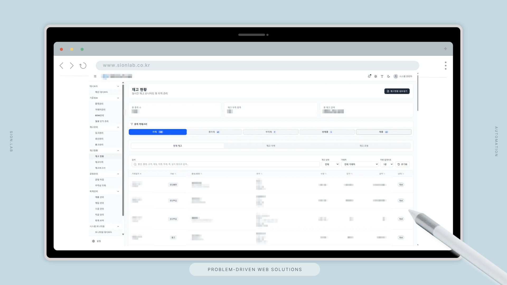Image resolution: width=507 pixels, height=285 pixels.
Task: Click the hamburger menu icon
Action: click(x=95, y=77)
